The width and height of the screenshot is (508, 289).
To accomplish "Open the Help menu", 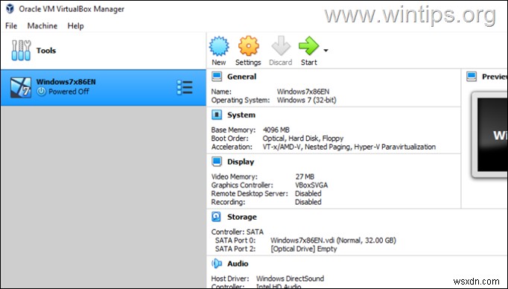I will coord(75,26).
